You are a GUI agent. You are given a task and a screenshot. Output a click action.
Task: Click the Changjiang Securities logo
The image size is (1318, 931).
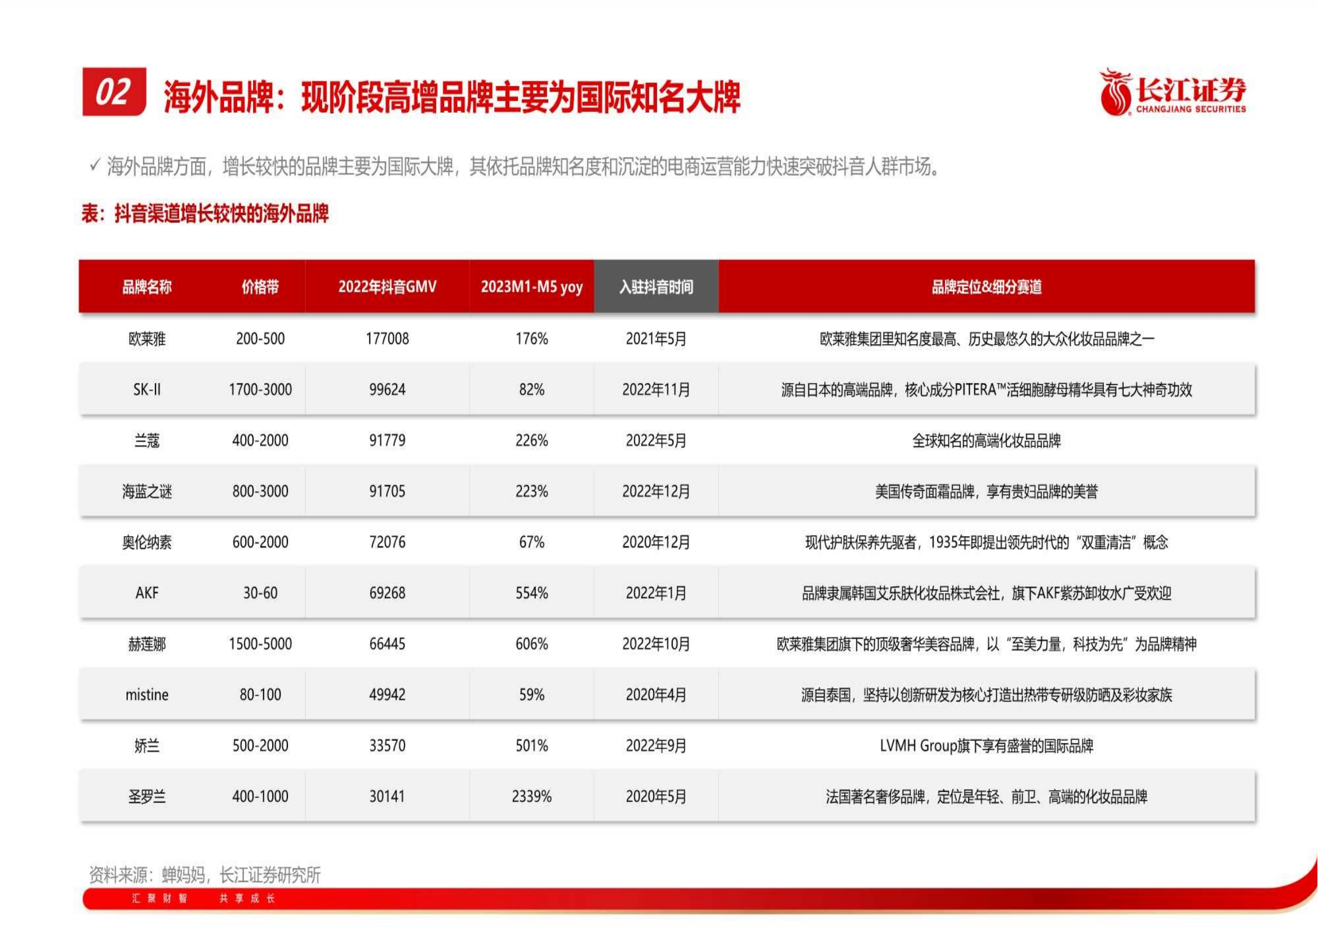pos(1172,92)
